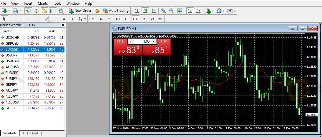
Task: Pick the draw trendline tool
Action: click(x=39, y=19)
